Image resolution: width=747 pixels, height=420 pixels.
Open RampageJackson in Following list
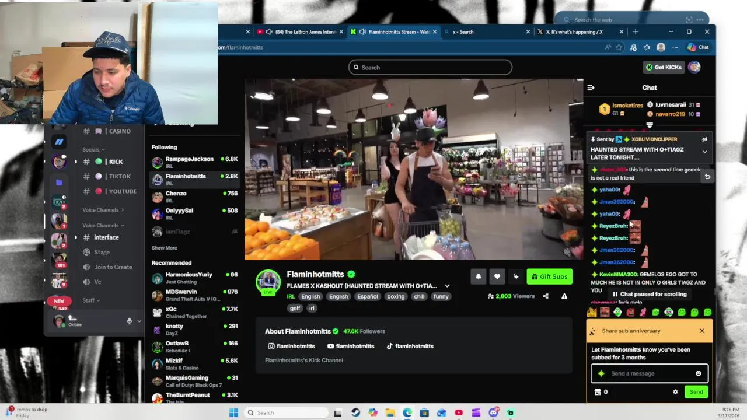pos(194,162)
